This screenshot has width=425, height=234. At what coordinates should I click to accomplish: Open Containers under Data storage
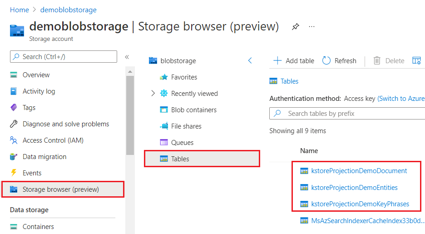tap(38, 227)
